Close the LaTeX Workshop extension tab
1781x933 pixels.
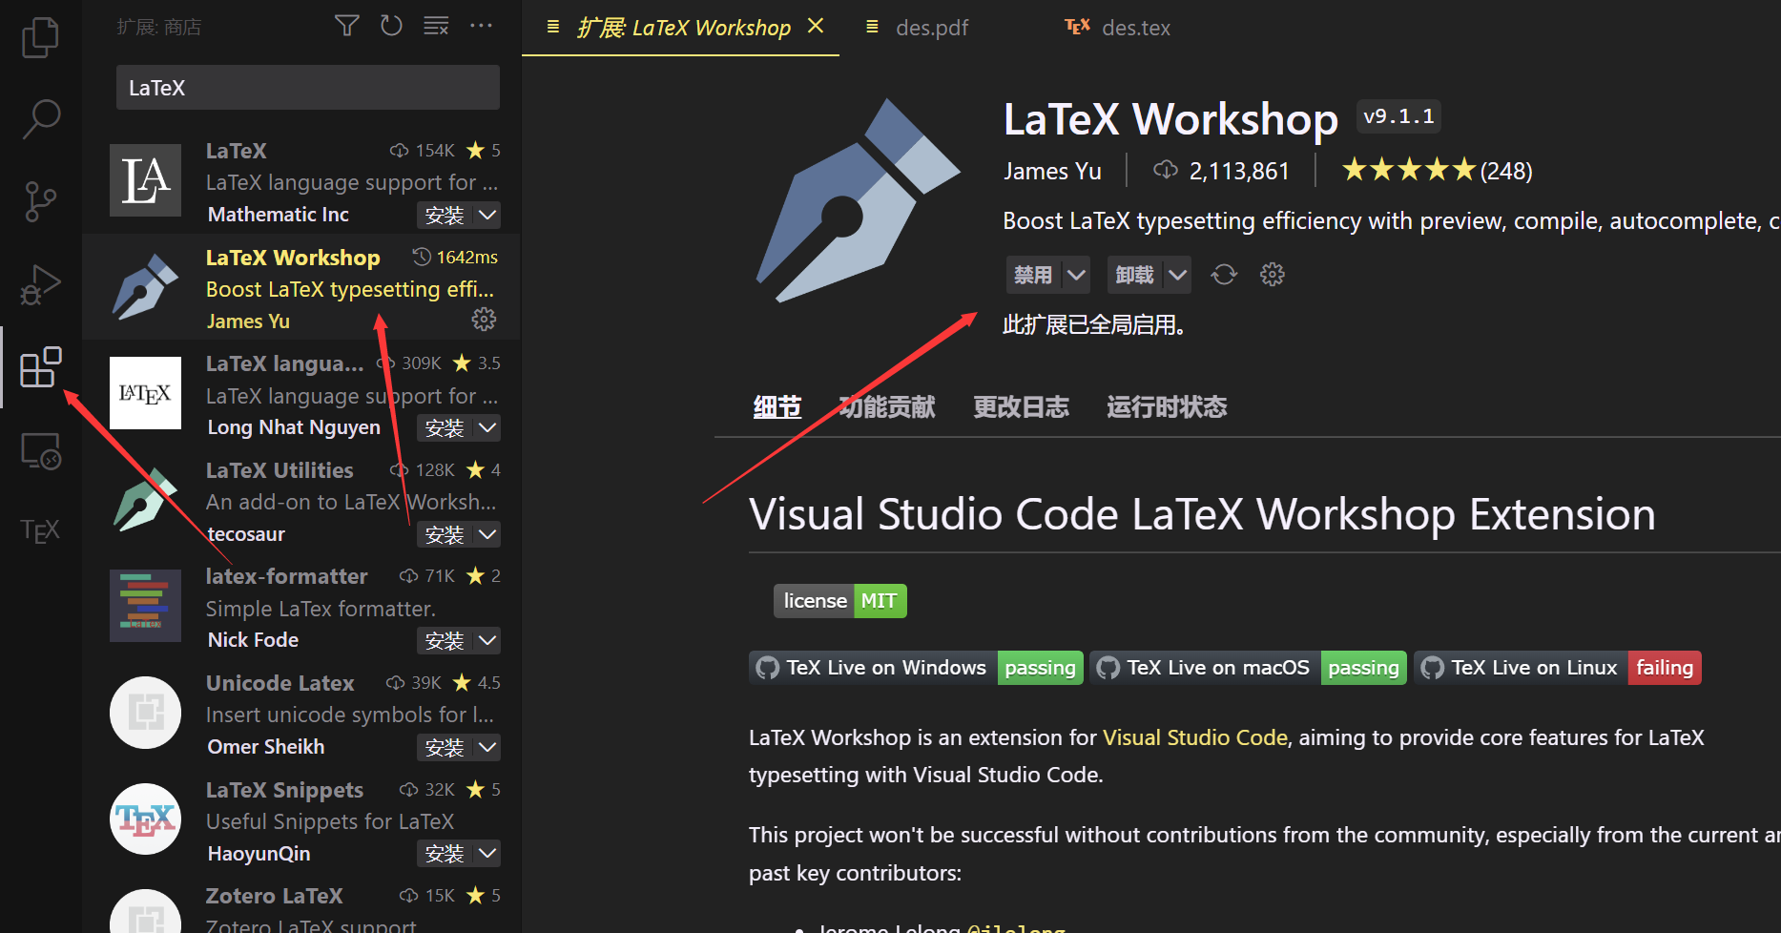pos(816,26)
